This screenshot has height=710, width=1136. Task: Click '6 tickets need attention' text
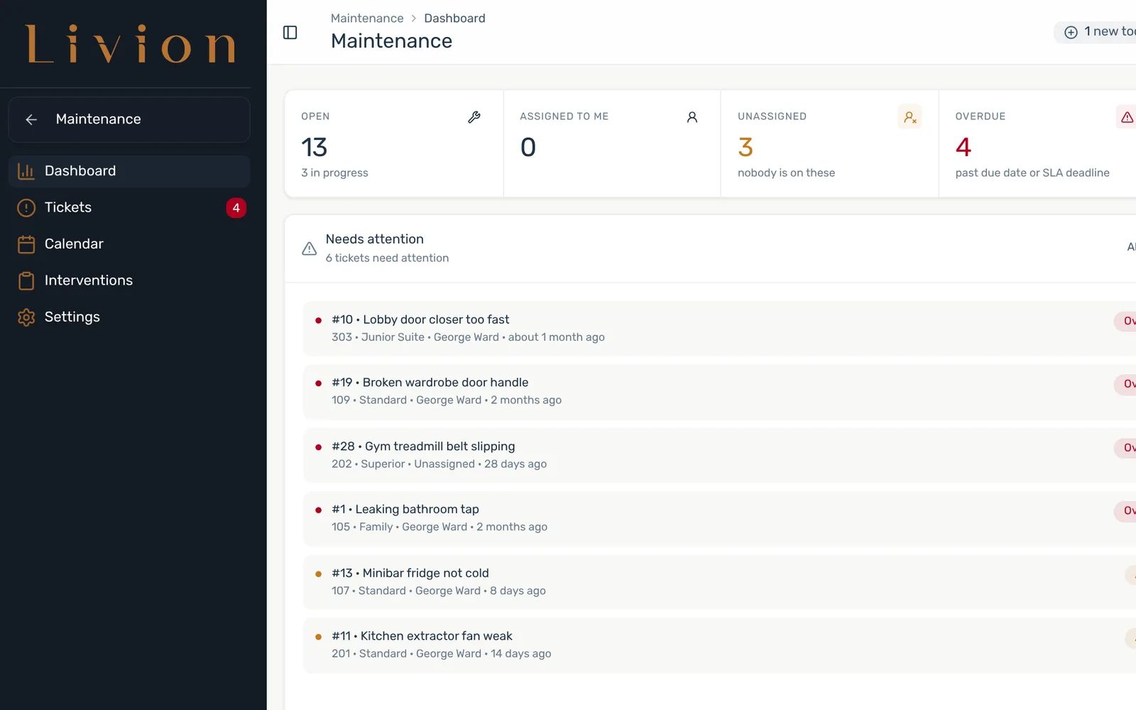[x=387, y=258]
